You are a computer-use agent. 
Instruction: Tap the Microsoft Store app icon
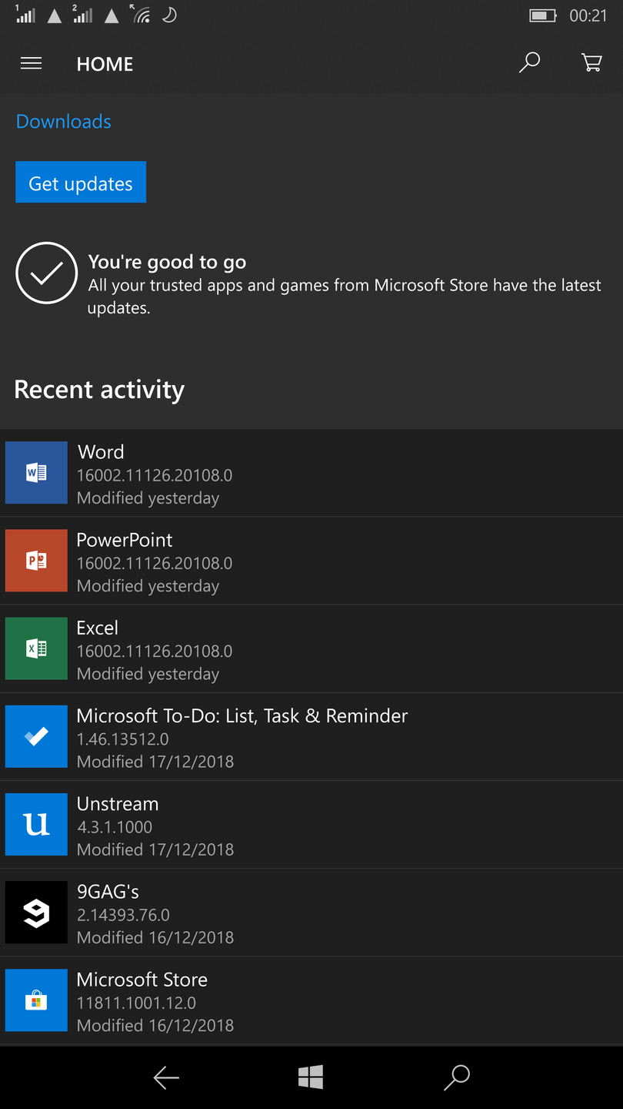tap(36, 1000)
